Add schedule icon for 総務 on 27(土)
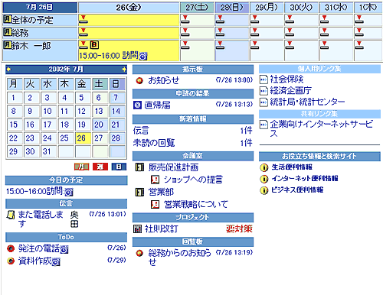The image size is (383, 295). [x=185, y=32]
